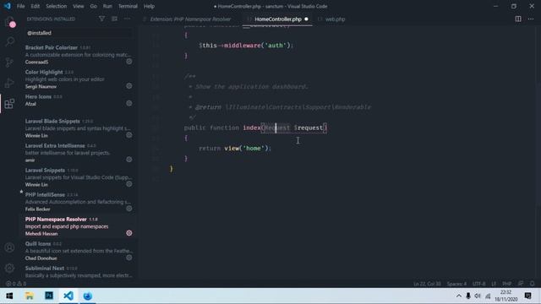Switch to Extension: PHP Namespace Resolver tab
This screenshot has width=541, height=304.
pos(190,19)
